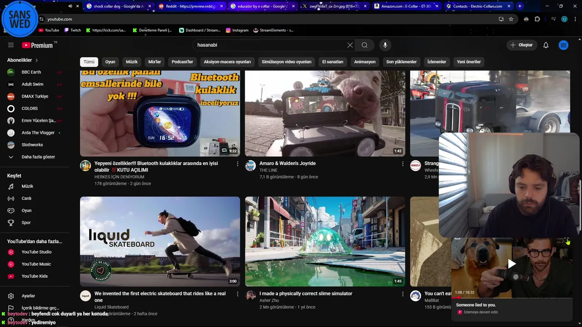
Task: Click Liquid Skateboard channel name
Action: tap(111, 307)
